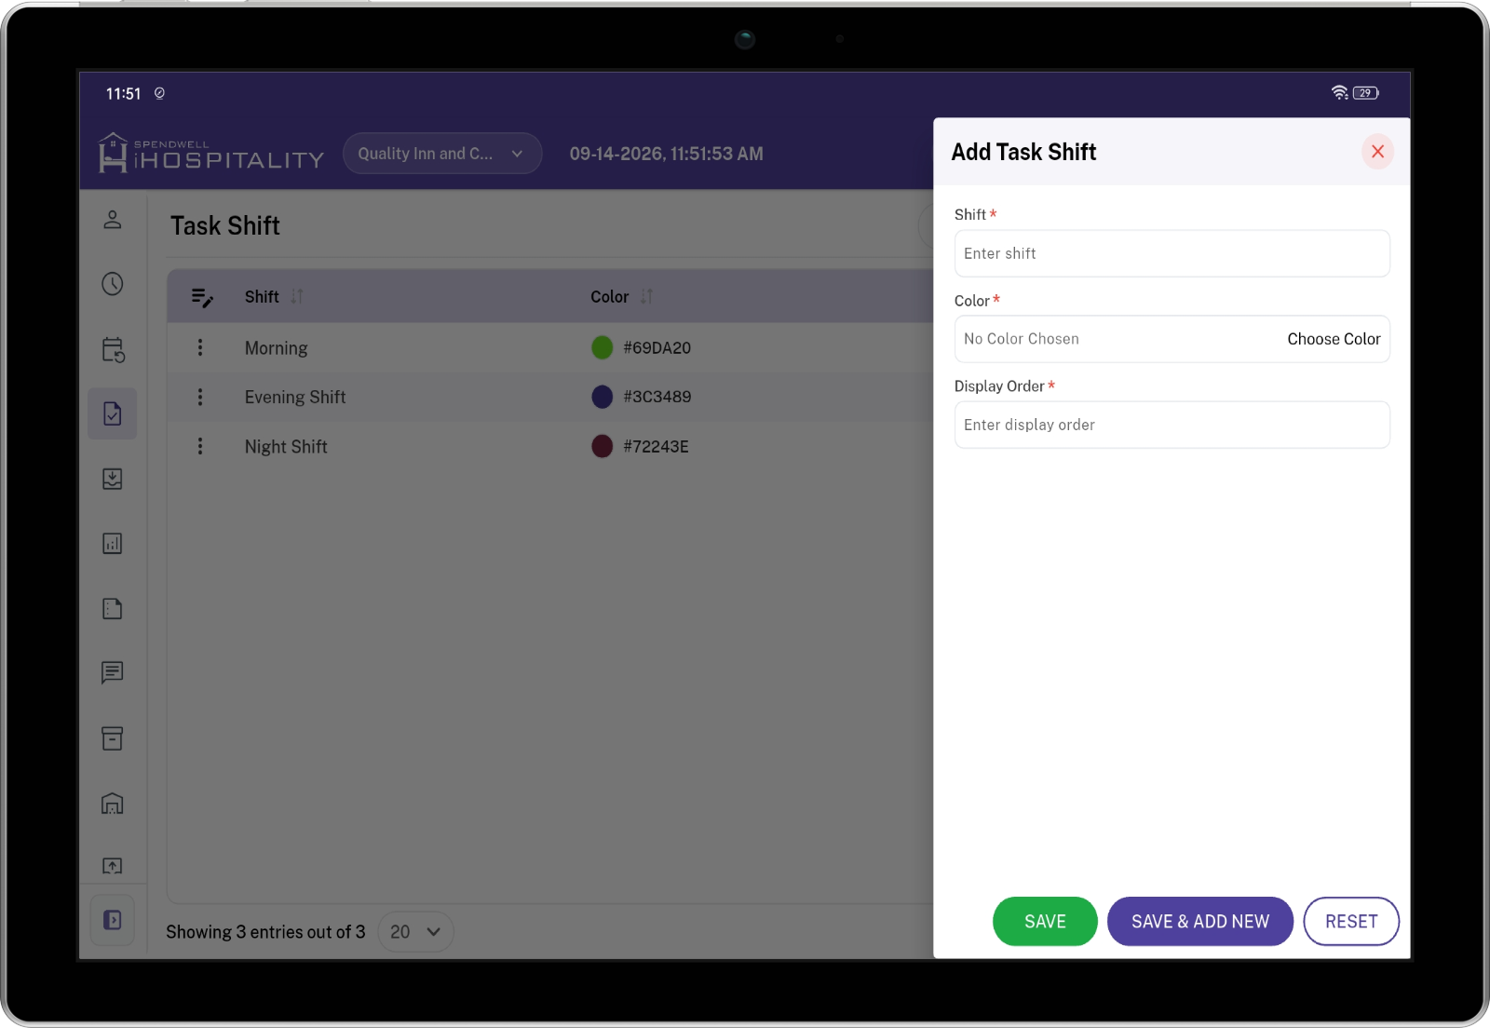Click the #72243E color code
This screenshot has width=1490, height=1028.
(x=657, y=447)
